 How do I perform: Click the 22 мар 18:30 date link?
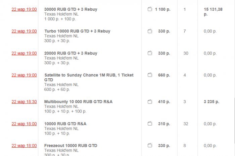(24, 102)
